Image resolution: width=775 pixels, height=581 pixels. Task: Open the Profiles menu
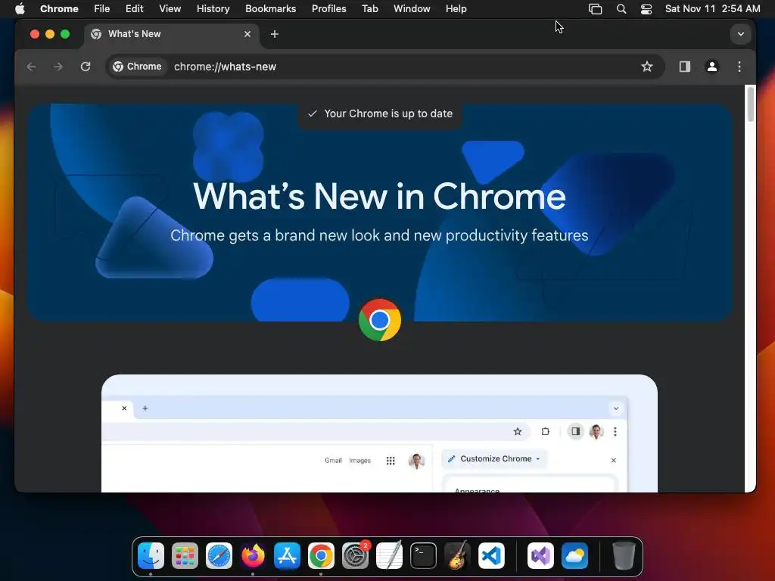328,9
